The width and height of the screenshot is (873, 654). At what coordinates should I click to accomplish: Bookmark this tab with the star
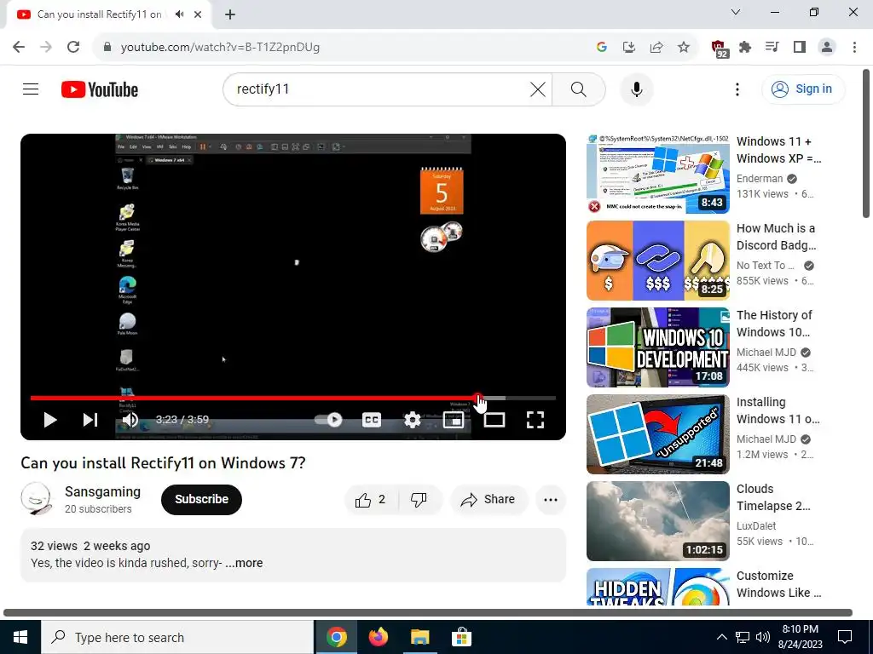684,47
